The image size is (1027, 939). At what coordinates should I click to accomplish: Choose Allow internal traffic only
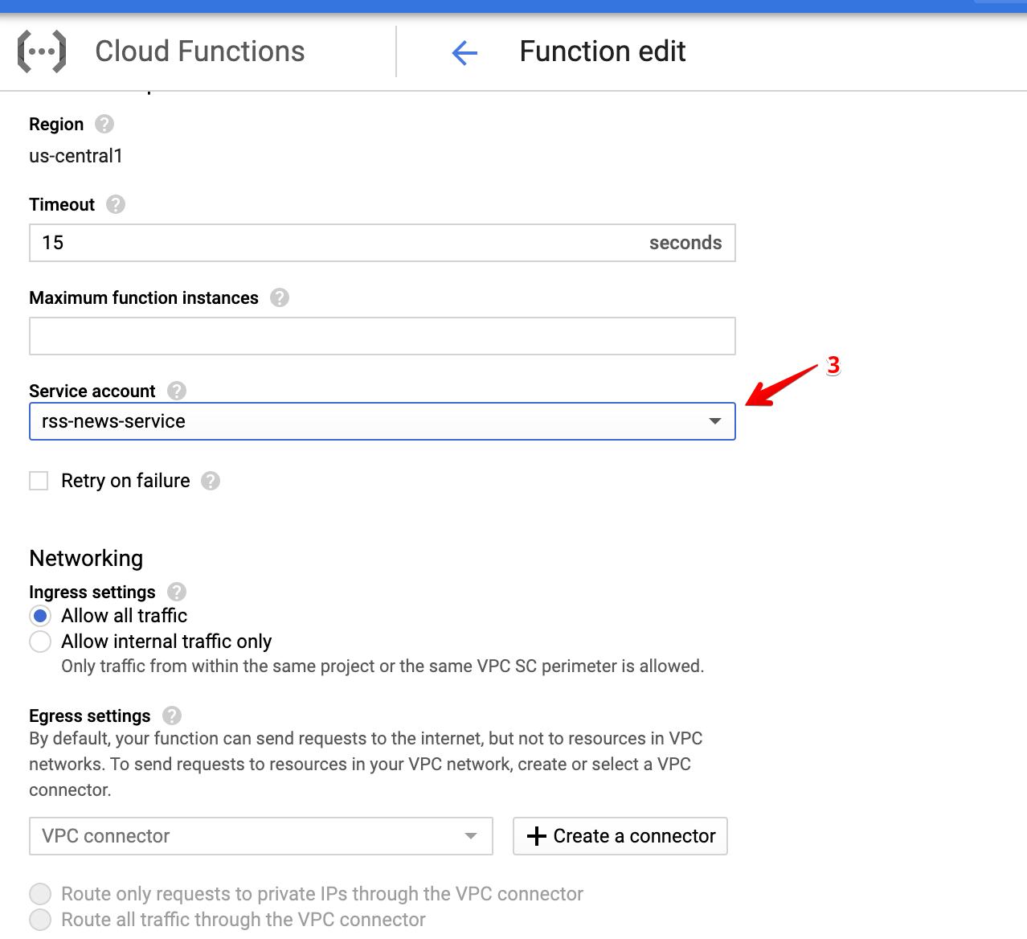pyautogui.click(x=40, y=642)
